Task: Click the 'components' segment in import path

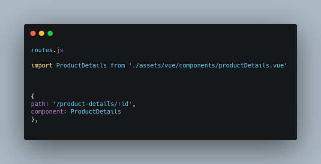Action: [197, 65]
